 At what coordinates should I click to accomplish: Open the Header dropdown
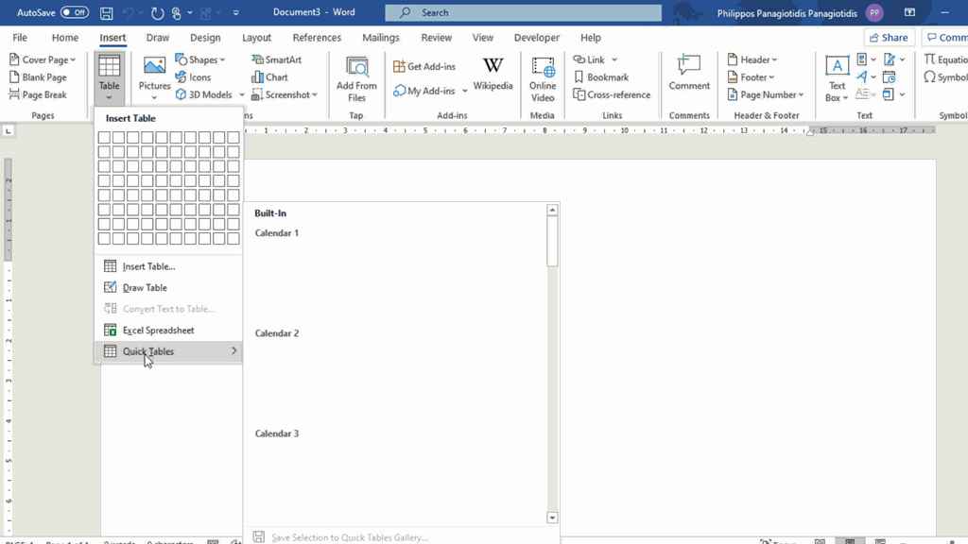[752, 59]
